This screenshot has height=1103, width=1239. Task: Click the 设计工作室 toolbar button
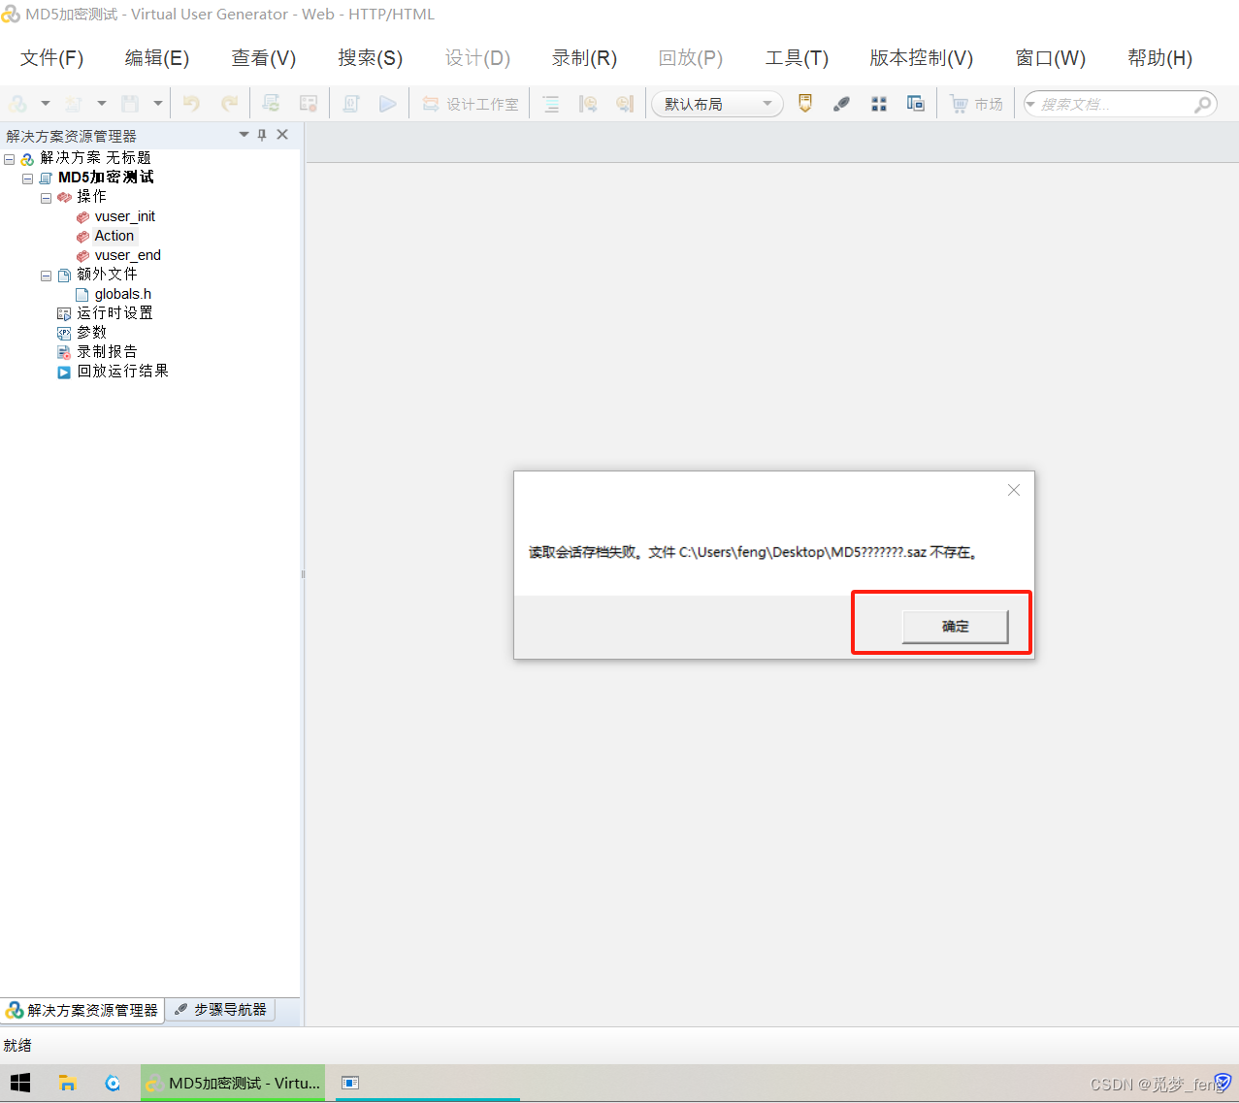coord(471,104)
